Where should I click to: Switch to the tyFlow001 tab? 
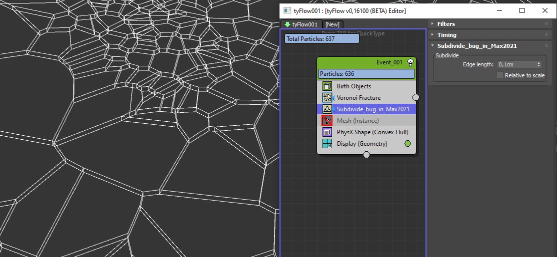(301, 24)
